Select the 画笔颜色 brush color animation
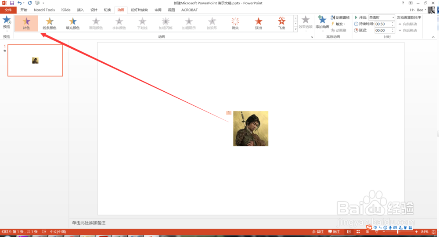The image size is (439, 237). [96, 23]
